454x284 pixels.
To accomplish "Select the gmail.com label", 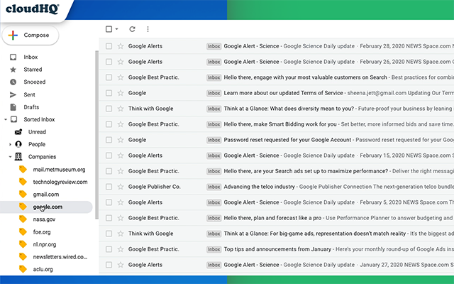I will [45, 195].
